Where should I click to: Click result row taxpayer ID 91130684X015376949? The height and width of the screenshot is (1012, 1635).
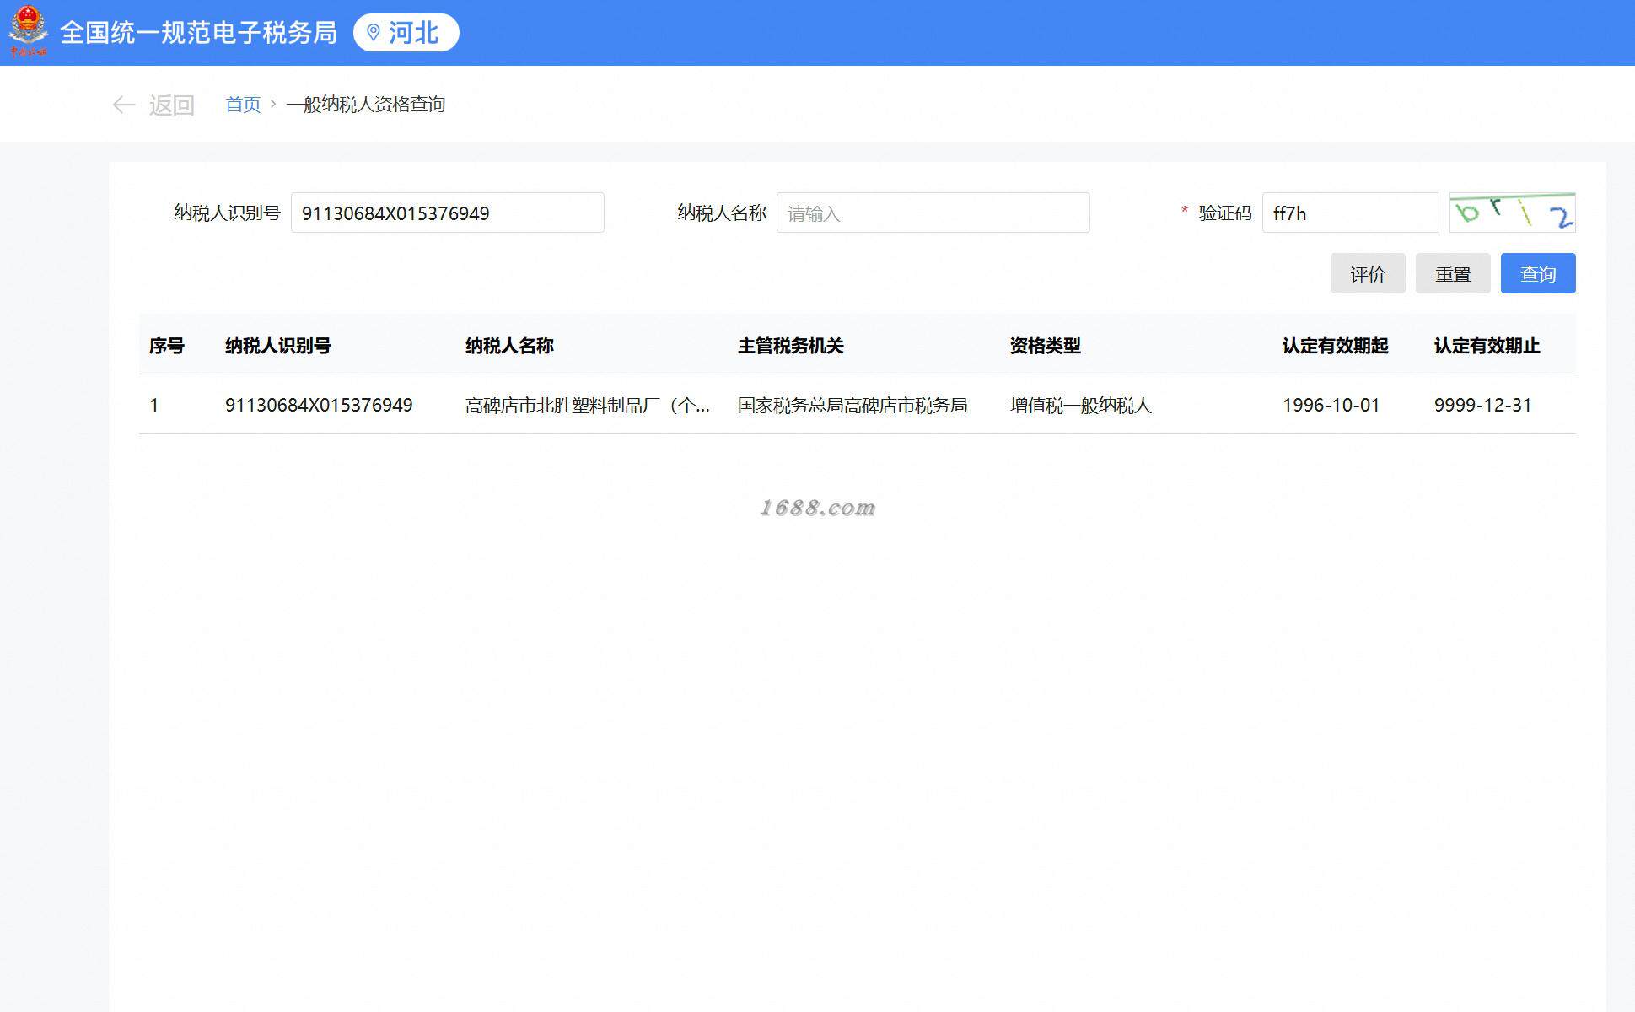pyautogui.click(x=319, y=406)
